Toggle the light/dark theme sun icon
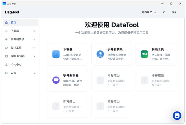Image resolution: width=186 pixels, height=125 pixels. (x=164, y=12)
